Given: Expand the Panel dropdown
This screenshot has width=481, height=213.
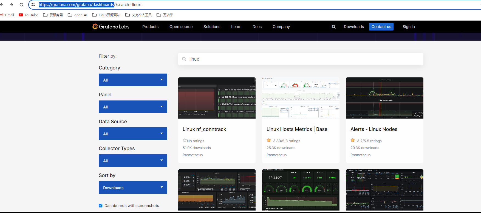Looking at the screenshot, I should (x=133, y=107).
